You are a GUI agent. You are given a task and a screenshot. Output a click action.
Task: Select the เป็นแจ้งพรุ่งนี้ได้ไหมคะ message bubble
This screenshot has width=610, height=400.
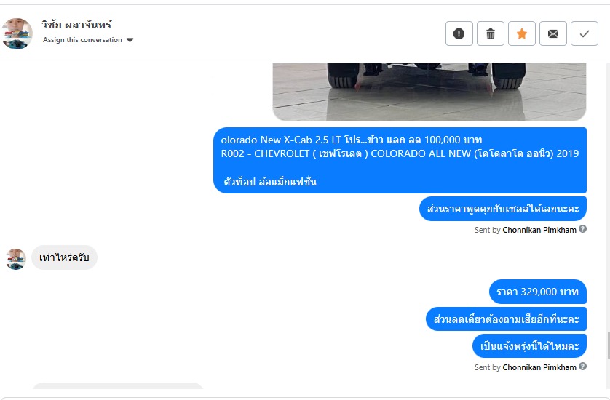(x=529, y=346)
